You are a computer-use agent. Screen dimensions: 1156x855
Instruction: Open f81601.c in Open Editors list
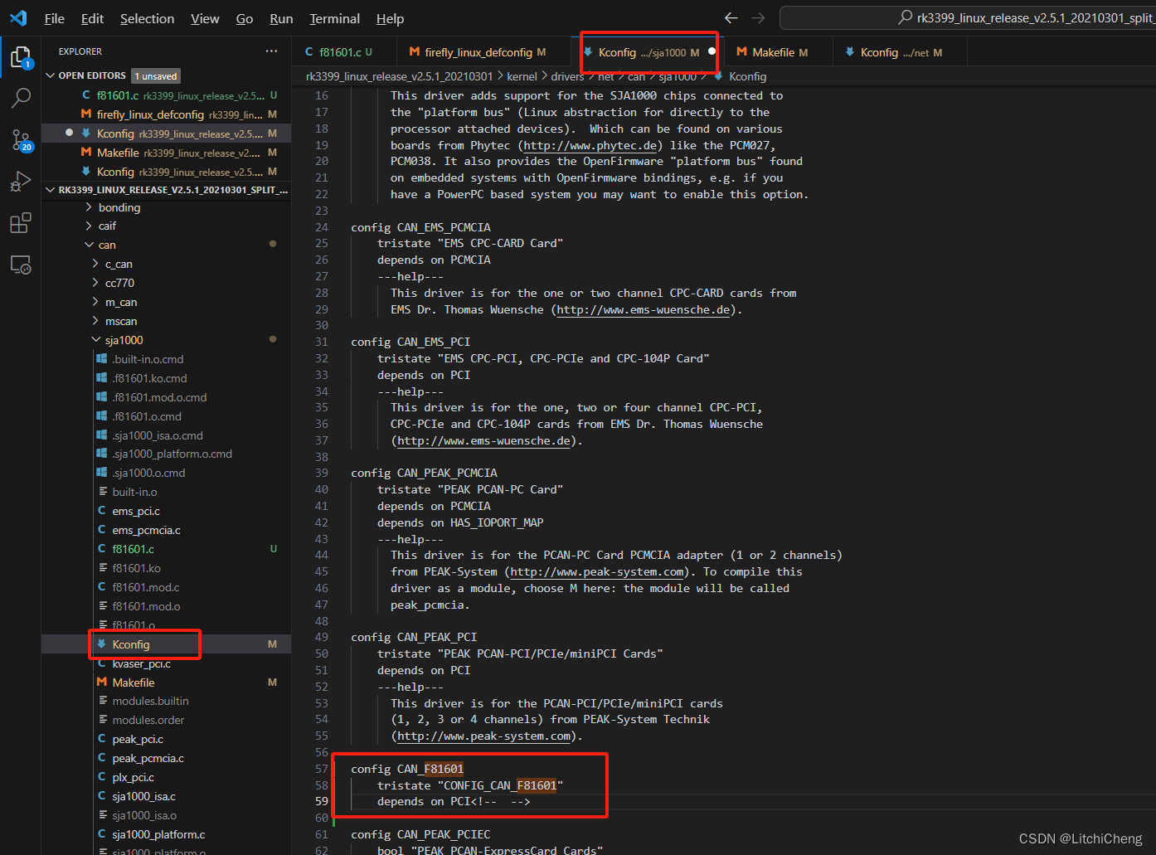click(166, 95)
